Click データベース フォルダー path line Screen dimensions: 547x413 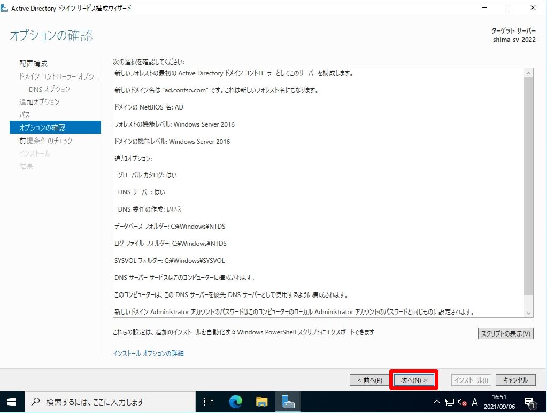pos(170,226)
